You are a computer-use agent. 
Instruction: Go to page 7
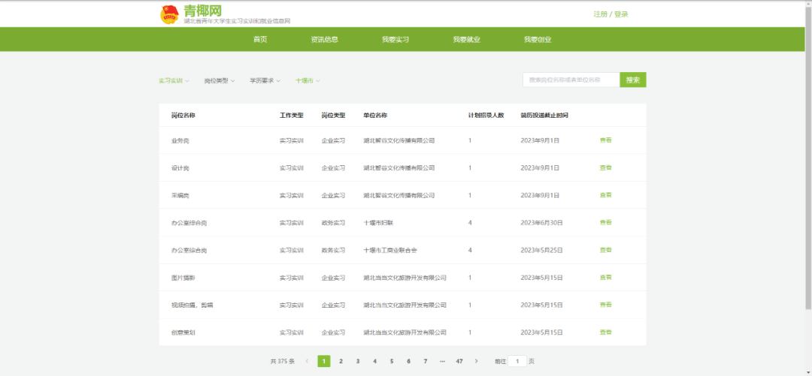(x=425, y=361)
